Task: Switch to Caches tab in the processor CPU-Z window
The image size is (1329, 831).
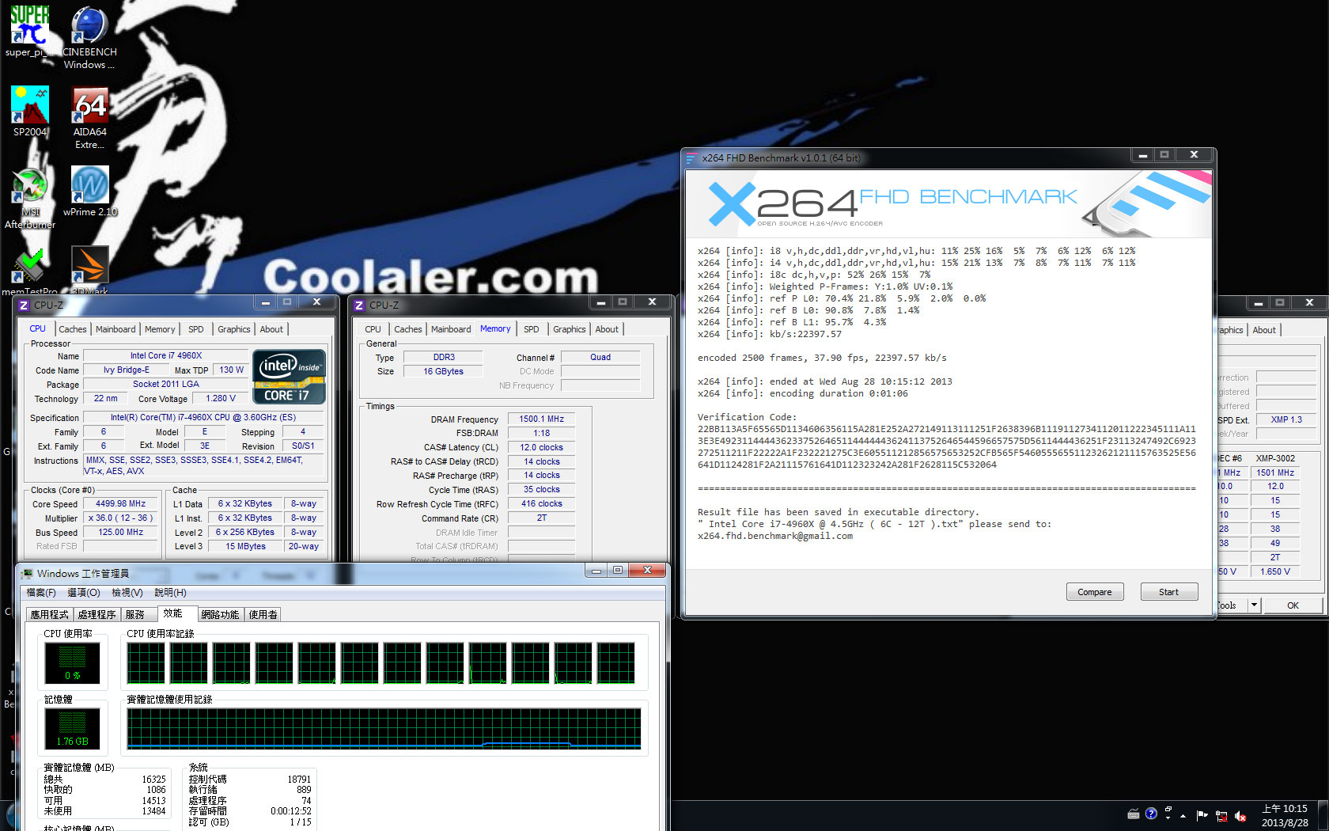Action: point(72,329)
